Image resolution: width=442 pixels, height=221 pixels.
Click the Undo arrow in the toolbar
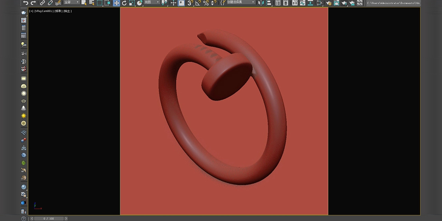point(26,3)
